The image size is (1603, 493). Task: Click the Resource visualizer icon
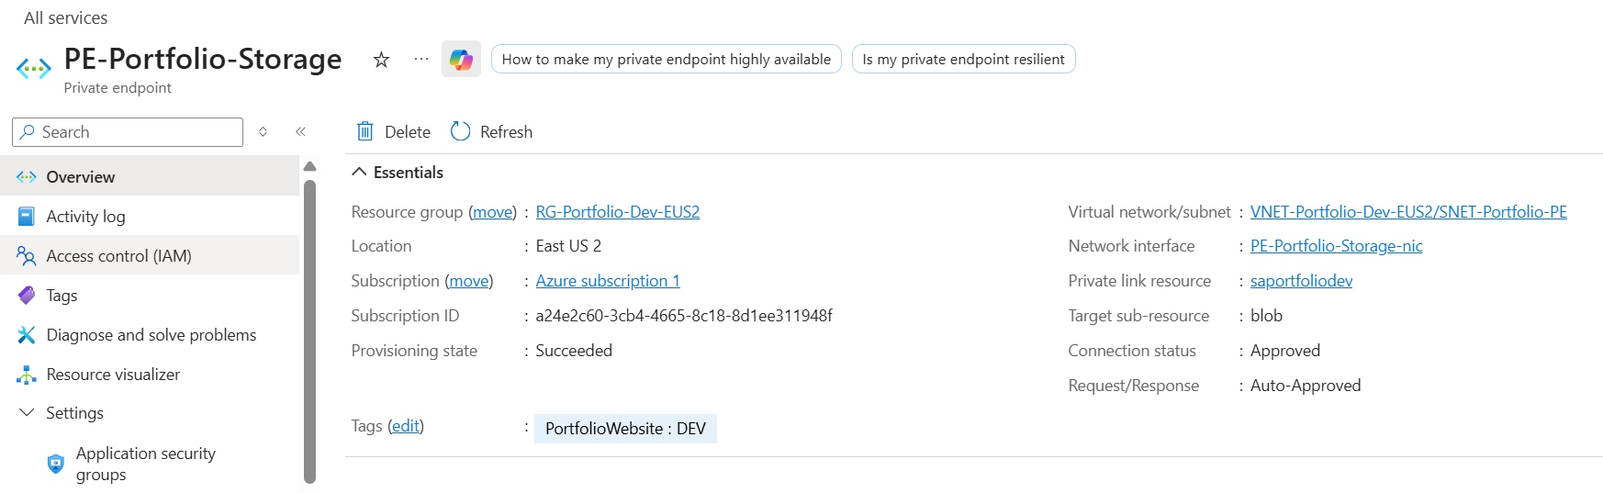coord(27,375)
